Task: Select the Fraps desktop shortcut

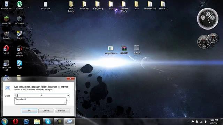Action: pyautogui.click(x=20, y=35)
